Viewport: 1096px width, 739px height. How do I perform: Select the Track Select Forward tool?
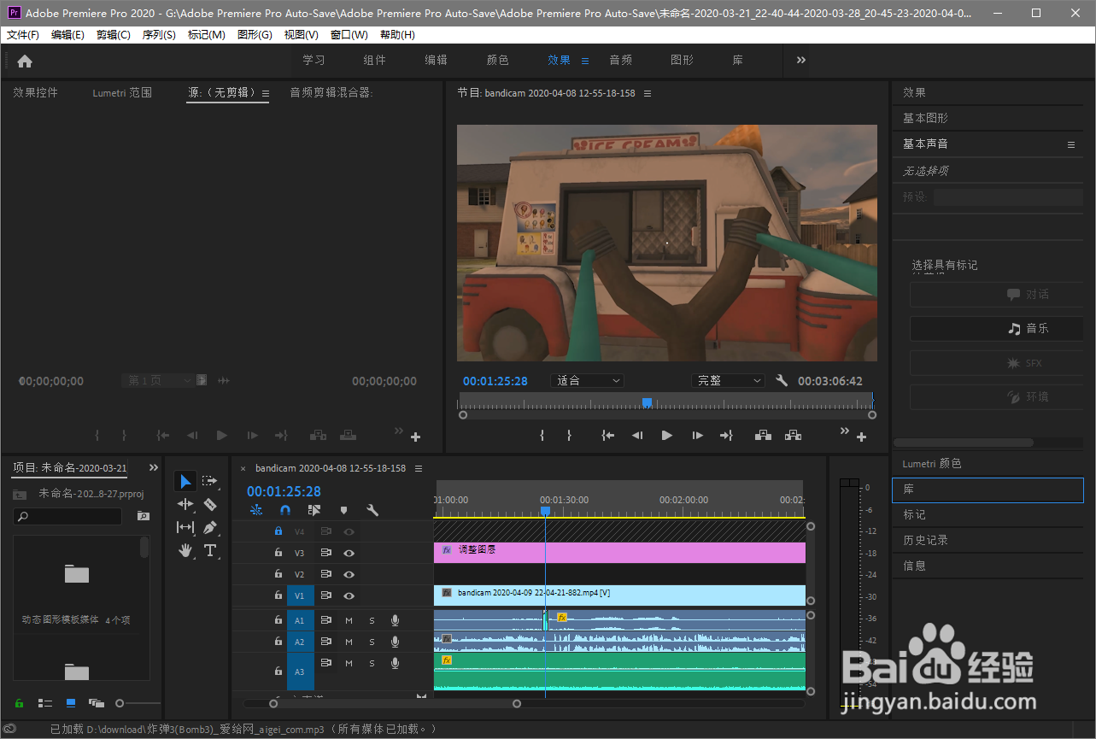tap(210, 482)
